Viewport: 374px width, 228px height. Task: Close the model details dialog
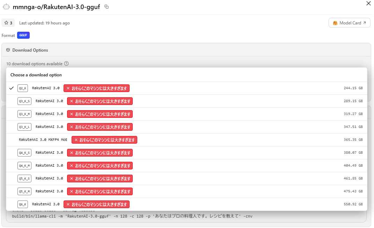pyautogui.click(x=368, y=3)
